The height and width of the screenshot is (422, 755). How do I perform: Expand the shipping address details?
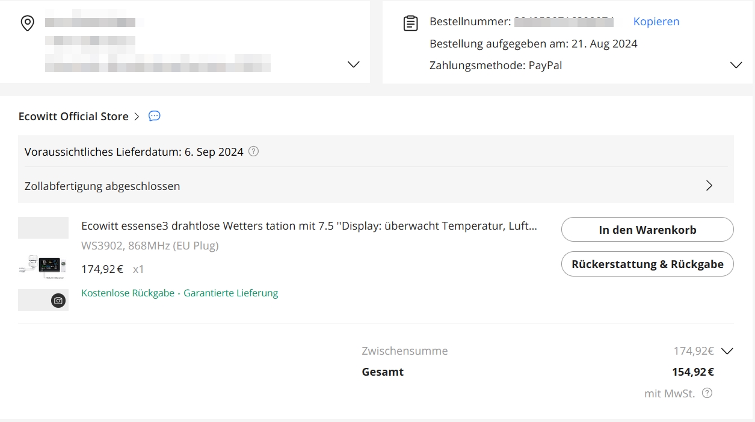[x=354, y=64]
